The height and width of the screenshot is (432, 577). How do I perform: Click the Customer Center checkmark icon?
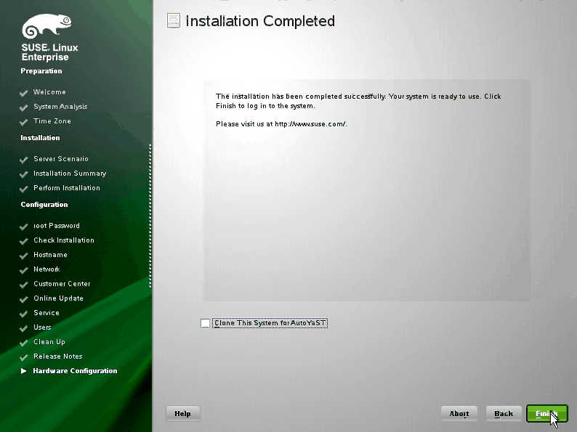(x=24, y=285)
